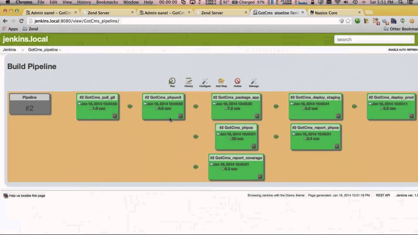Click the volume icon in menu bar
Image resolution: width=418 pixels, height=235 pixels.
(x=346, y=2)
